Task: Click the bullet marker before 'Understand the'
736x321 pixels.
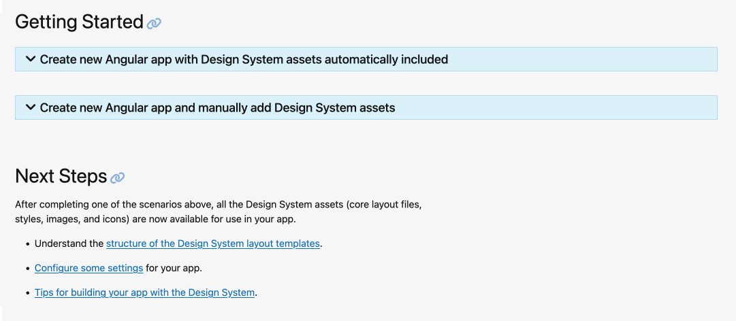Action: click(28, 244)
